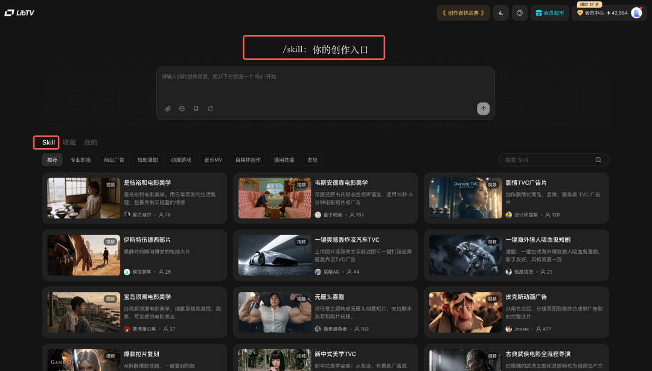Open 会员超市 store

pos(550,13)
